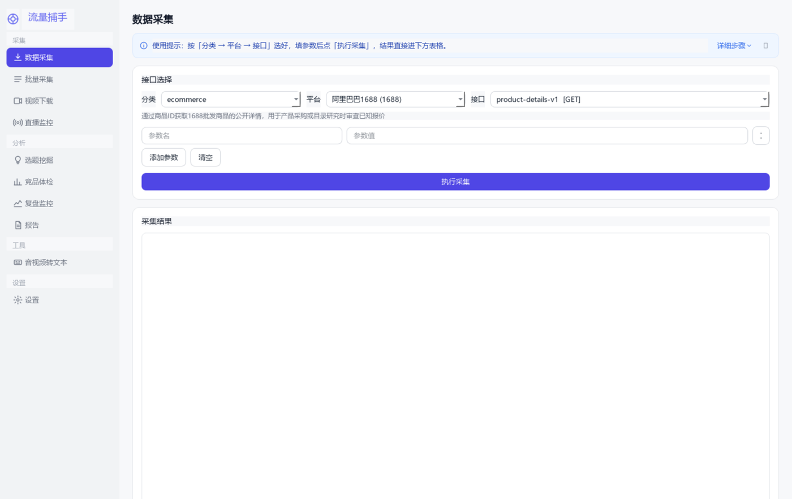Screen dimensions: 792x499
Task: Open the 分类 dropdown showing ecommerce
Action: click(231, 100)
